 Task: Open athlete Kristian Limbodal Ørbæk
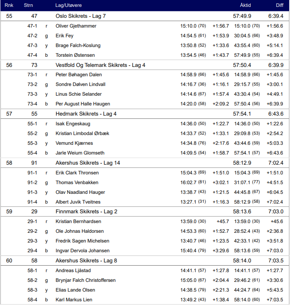coord(82,133)
